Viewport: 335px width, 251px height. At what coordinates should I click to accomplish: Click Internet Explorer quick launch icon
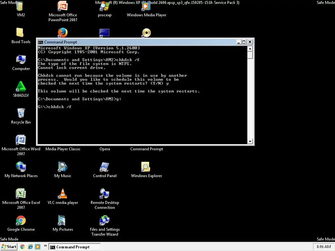(x=30, y=247)
